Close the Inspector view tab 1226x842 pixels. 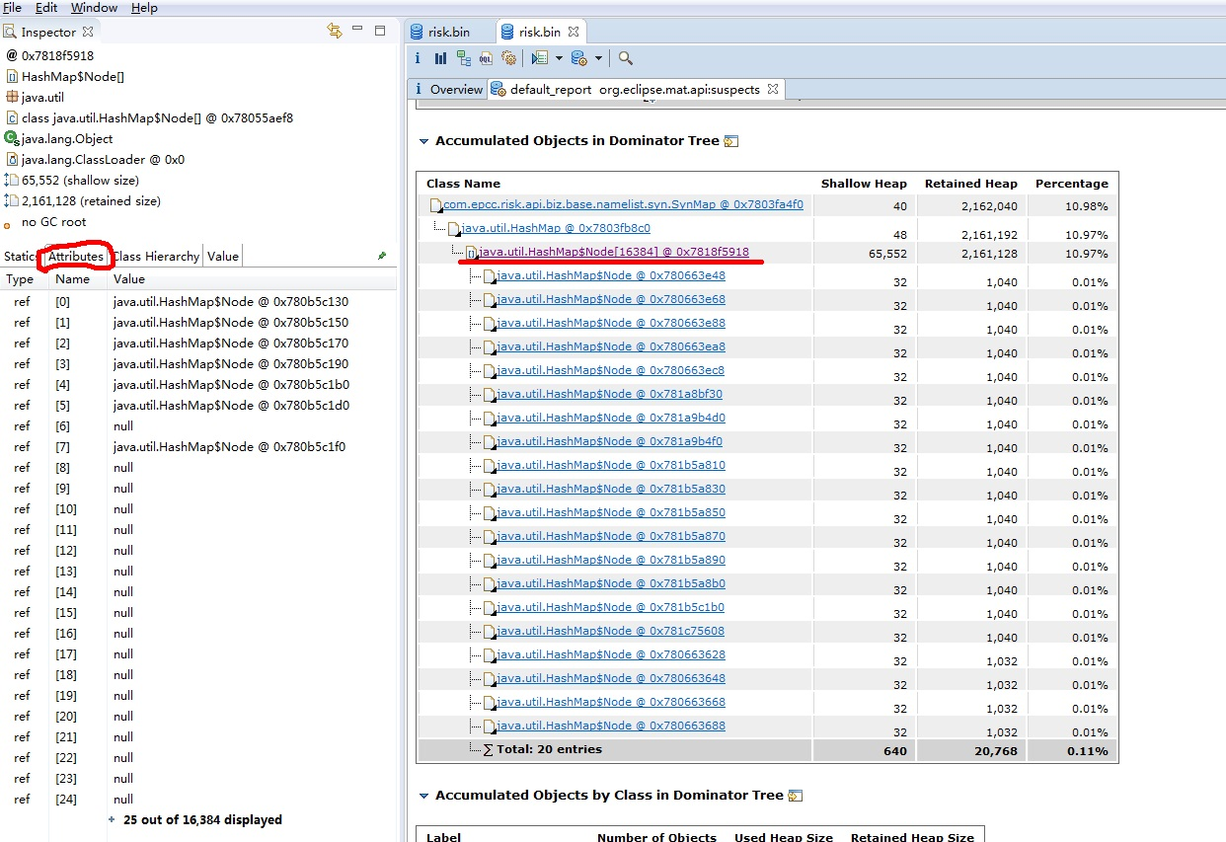87,33
